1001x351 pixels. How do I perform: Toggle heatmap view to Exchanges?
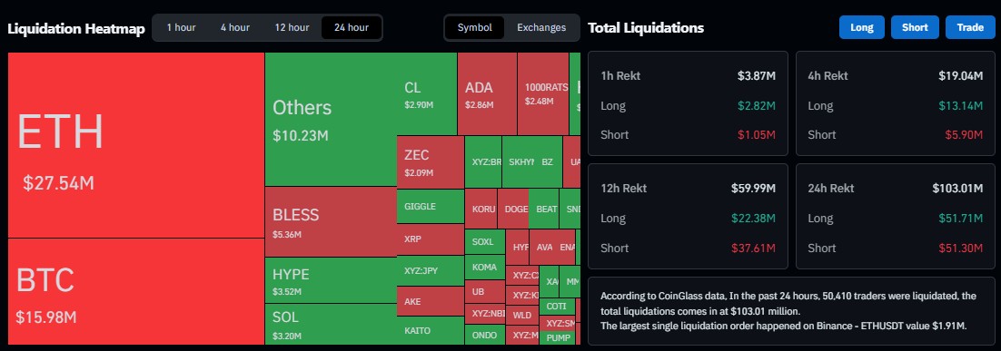[541, 27]
